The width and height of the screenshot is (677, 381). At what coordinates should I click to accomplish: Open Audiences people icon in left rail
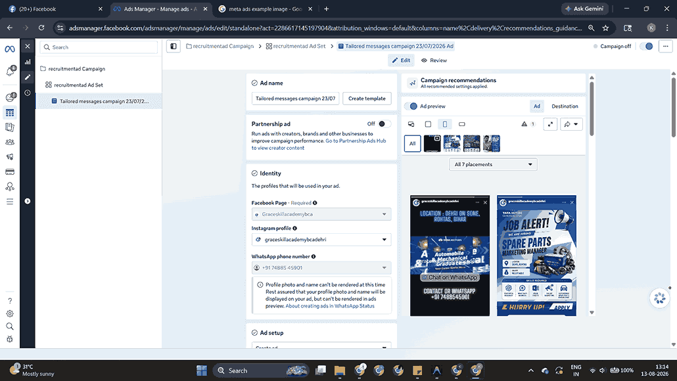tap(9, 142)
